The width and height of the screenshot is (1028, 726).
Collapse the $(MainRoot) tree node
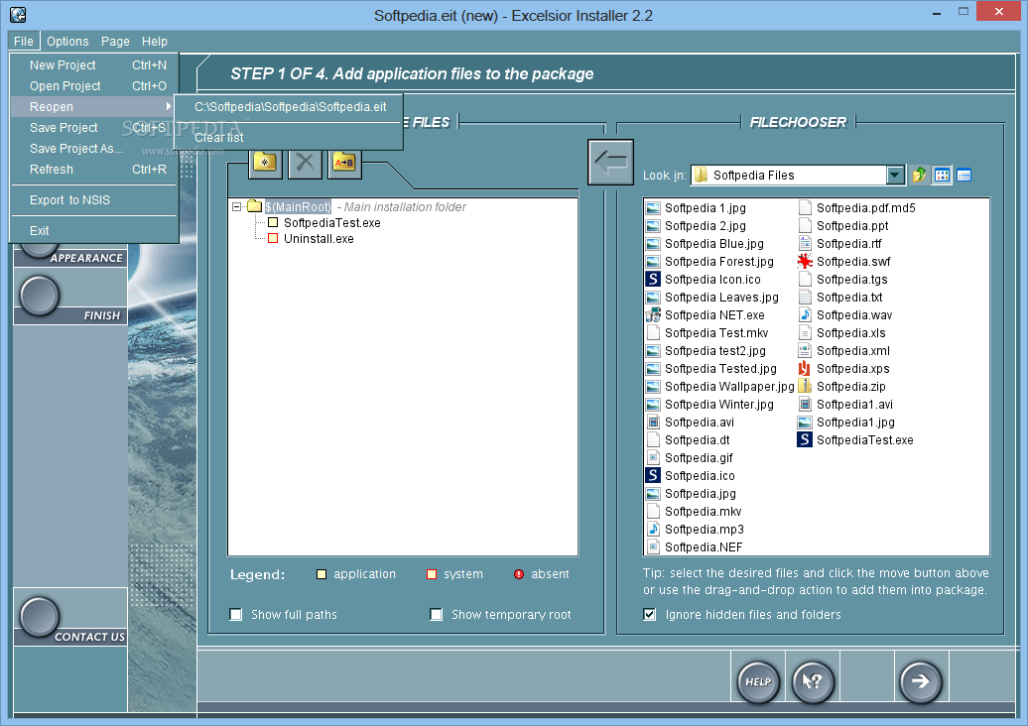click(237, 207)
